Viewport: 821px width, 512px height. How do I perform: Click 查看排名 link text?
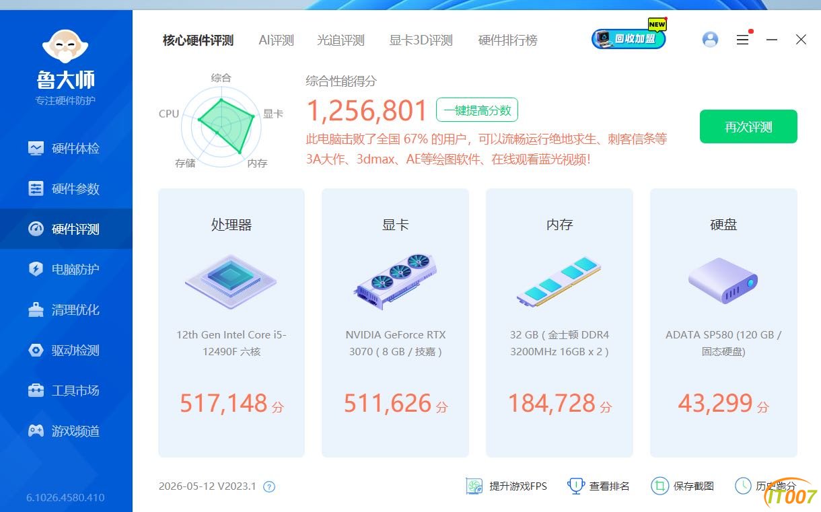pyautogui.click(x=610, y=486)
